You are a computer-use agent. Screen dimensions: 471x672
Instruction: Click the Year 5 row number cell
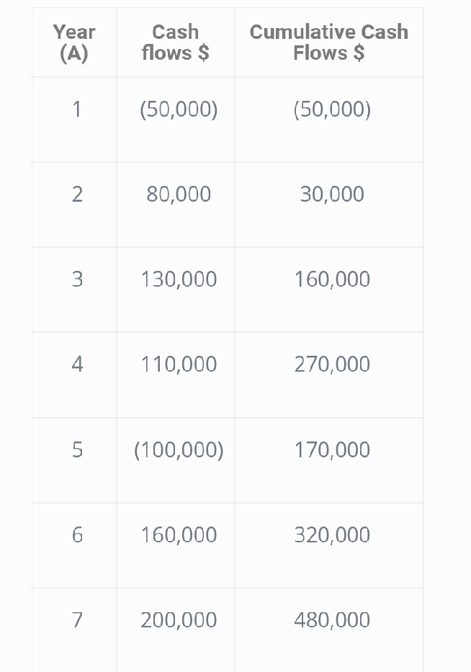77,450
